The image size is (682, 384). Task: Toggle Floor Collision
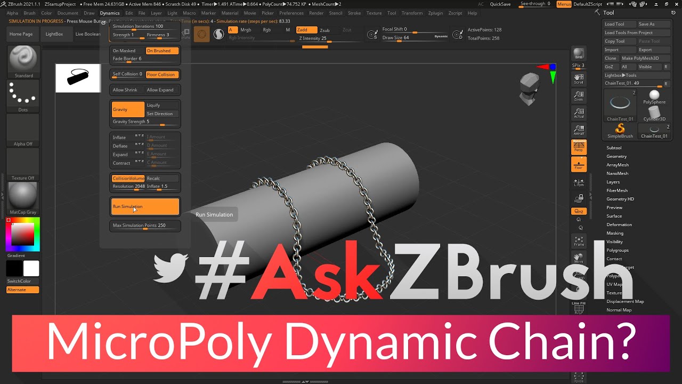pyautogui.click(x=162, y=75)
